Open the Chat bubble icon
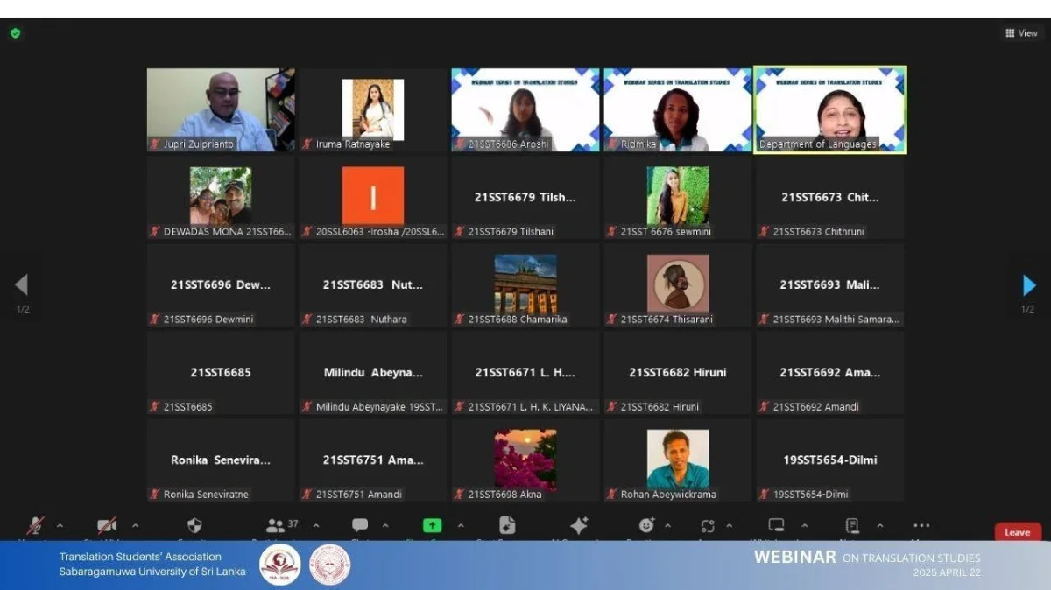 click(360, 525)
